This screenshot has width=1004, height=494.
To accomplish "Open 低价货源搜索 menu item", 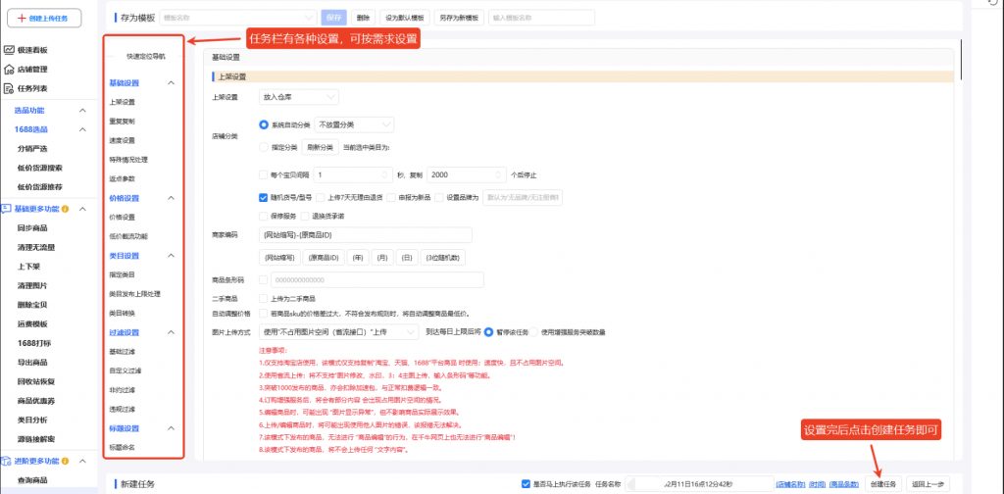I will click(x=39, y=168).
